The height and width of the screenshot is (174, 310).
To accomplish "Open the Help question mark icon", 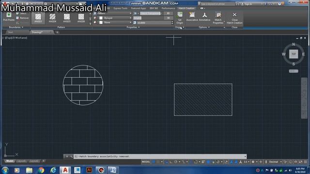I will pyautogui.click(x=279, y=4).
